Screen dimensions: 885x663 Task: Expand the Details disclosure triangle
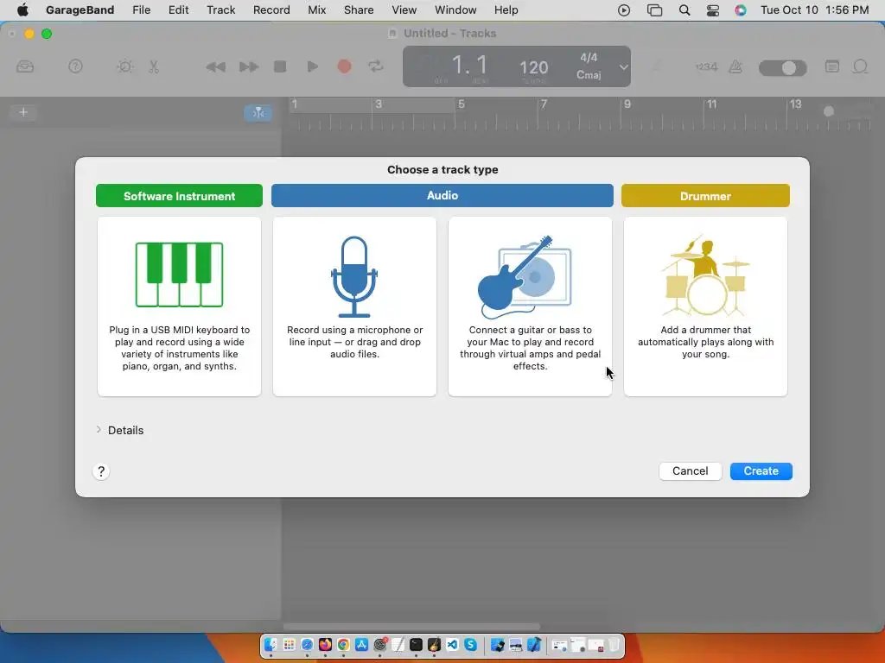[99, 430]
